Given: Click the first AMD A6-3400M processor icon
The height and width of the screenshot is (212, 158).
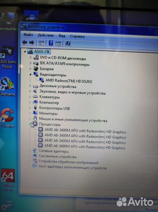Looking at the screenshot, I should pyautogui.click(x=41, y=130).
